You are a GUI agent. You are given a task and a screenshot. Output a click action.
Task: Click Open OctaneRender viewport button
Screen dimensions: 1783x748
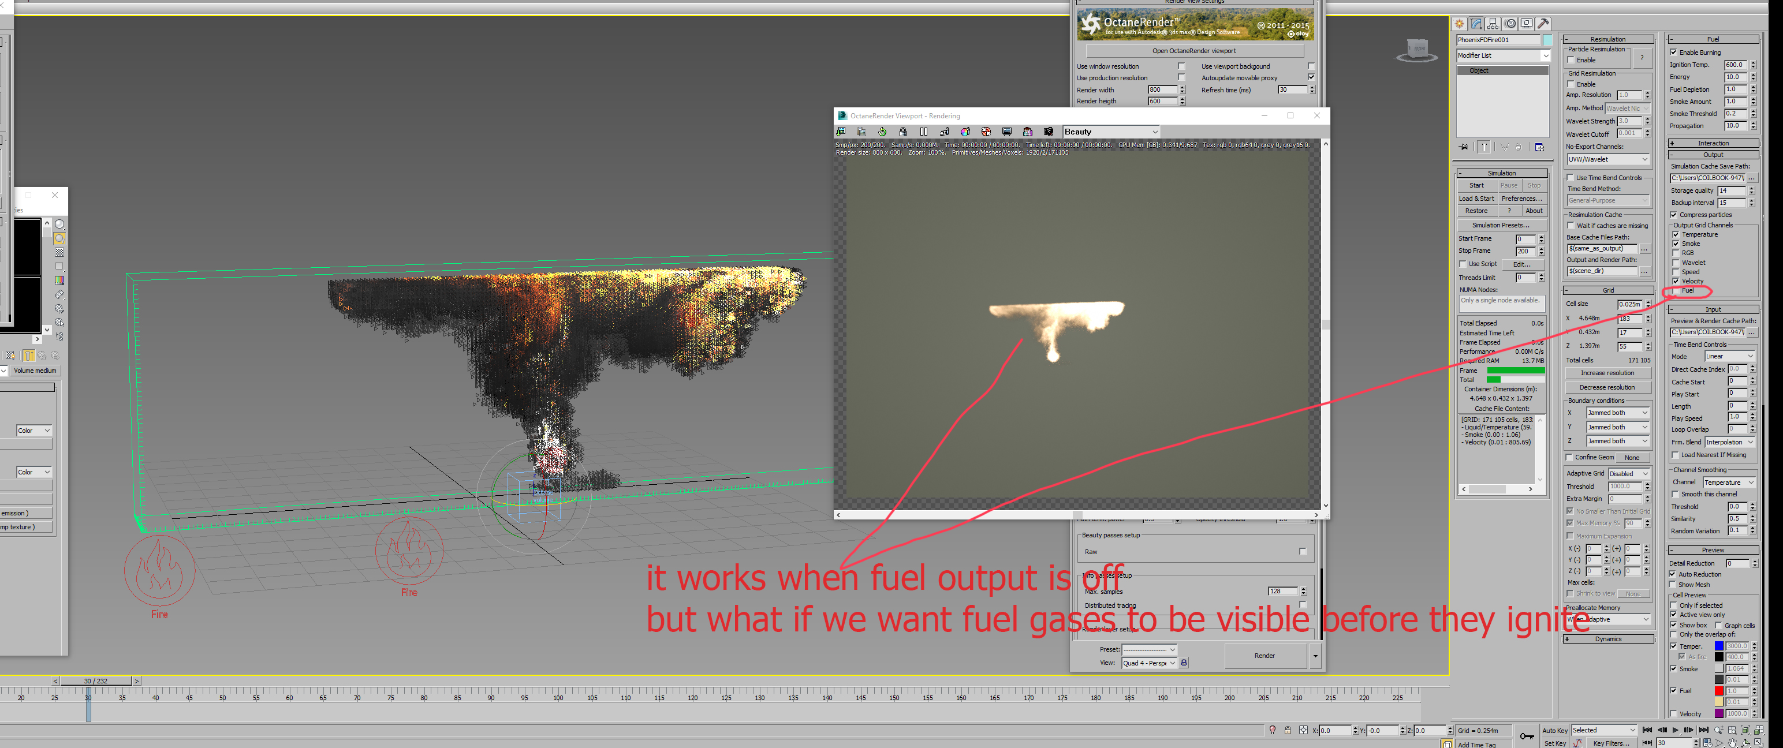pyautogui.click(x=1193, y=51)
